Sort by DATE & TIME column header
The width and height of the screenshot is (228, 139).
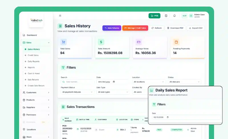pyautogui.click(x=83, y=120)
